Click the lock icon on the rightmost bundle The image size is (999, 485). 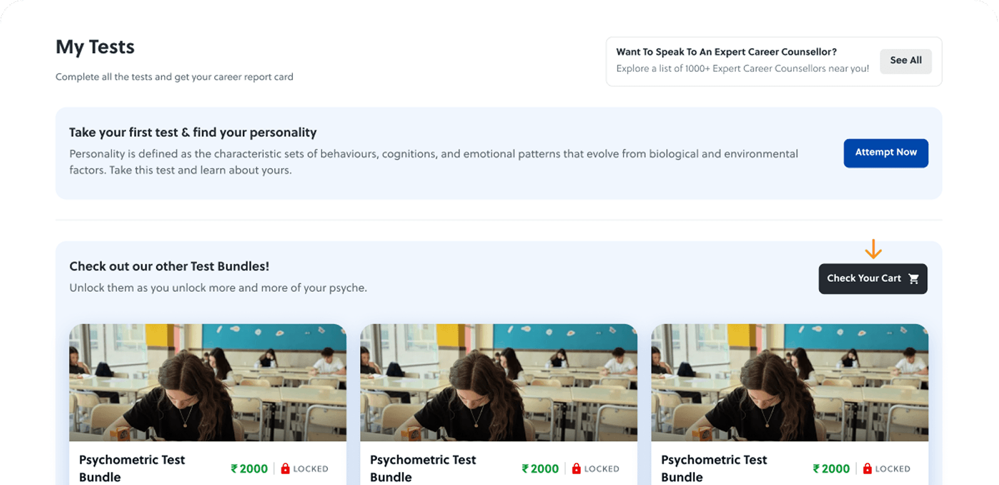(x=868, y=468)
